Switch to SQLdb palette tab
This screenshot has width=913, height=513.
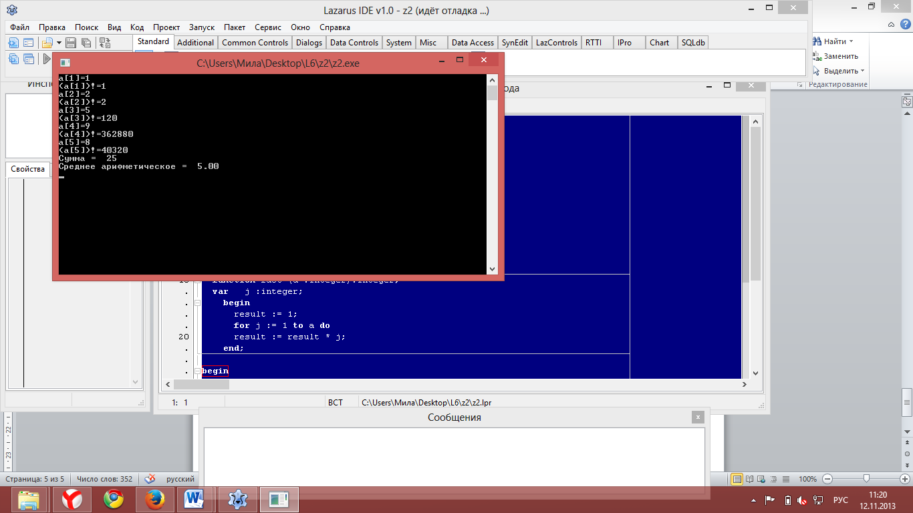tap(693, 42)
